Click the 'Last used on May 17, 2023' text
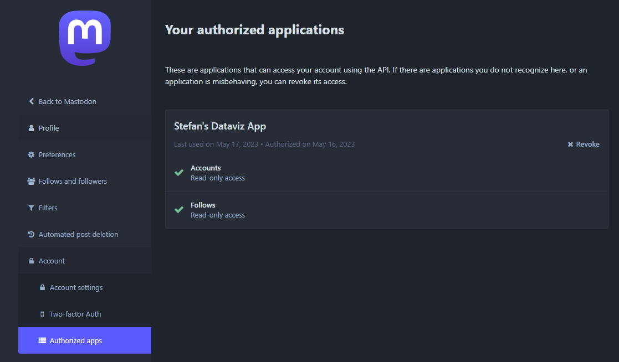This screenshot has width=619, height=362. pos(216,144)
